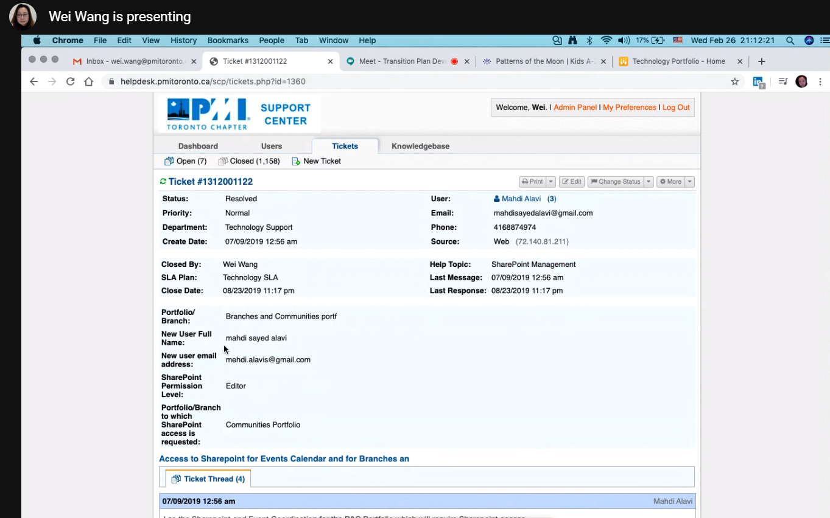Click the ticket refresh icon beside Ticket #1312001122
This screenshot has width=830, height=518.
coord(163,182)
